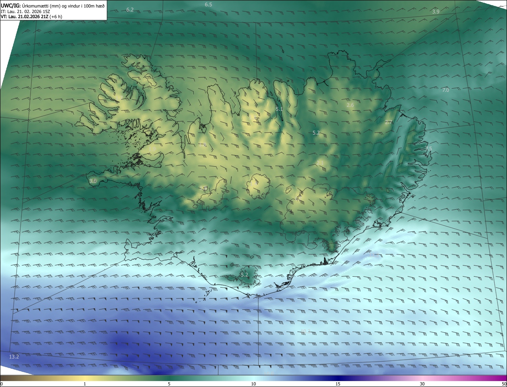Click the 3.0 value label on Snæfellsnes peninsula

pos(93,181)
